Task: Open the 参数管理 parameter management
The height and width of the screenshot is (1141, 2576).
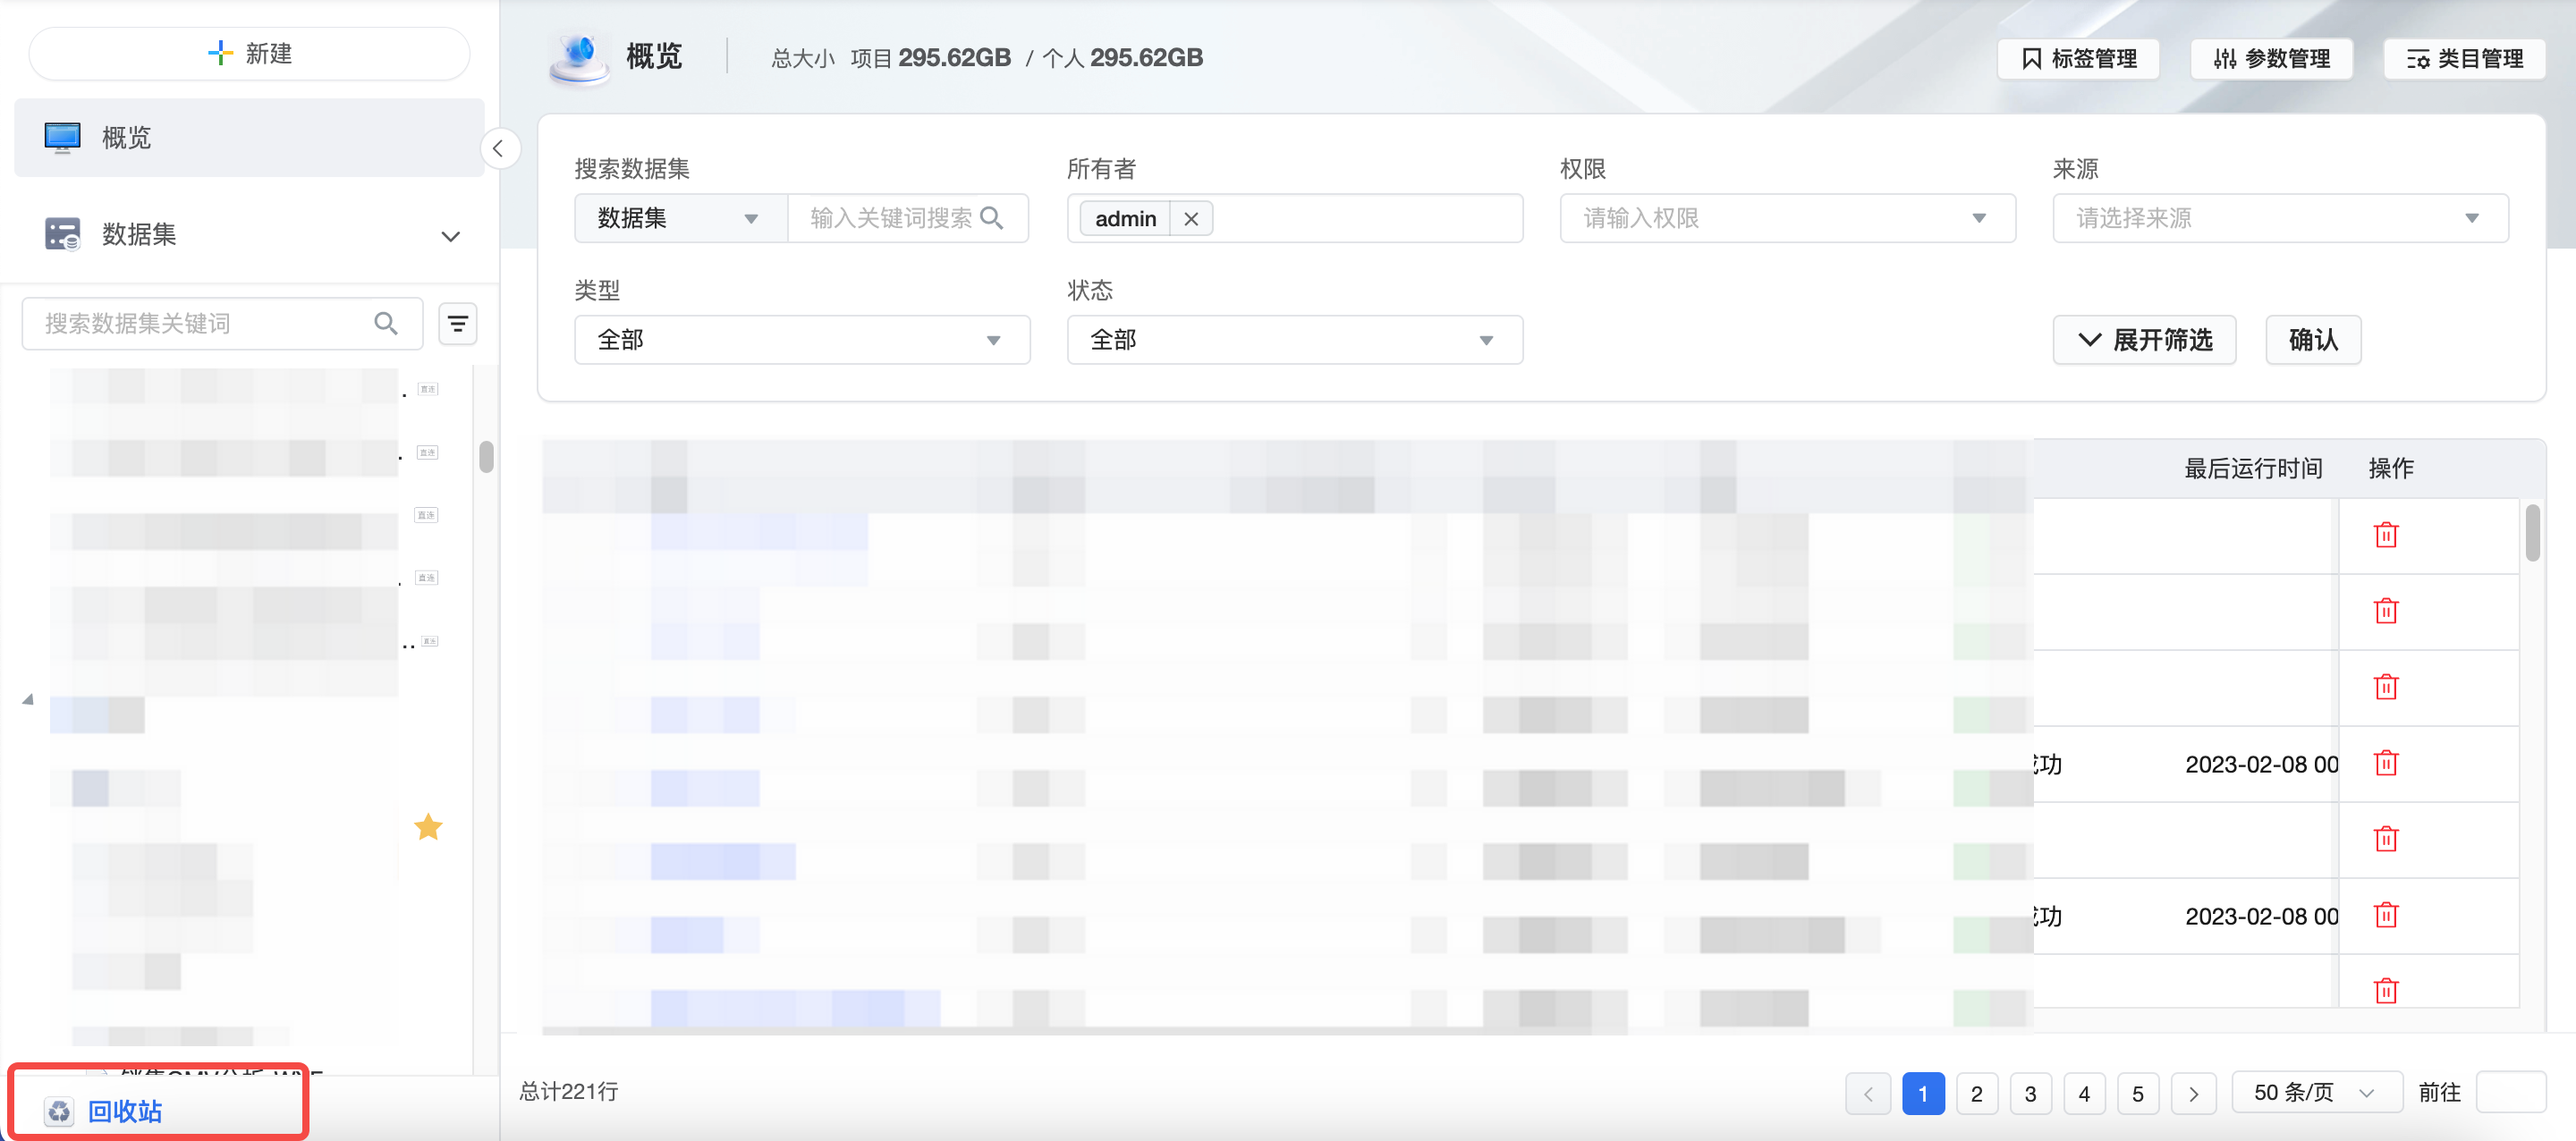Action: tap(2271, 59)
